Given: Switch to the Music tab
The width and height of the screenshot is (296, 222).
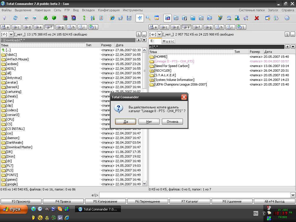Looking at the screenshot, I should [x=168, y=41].
